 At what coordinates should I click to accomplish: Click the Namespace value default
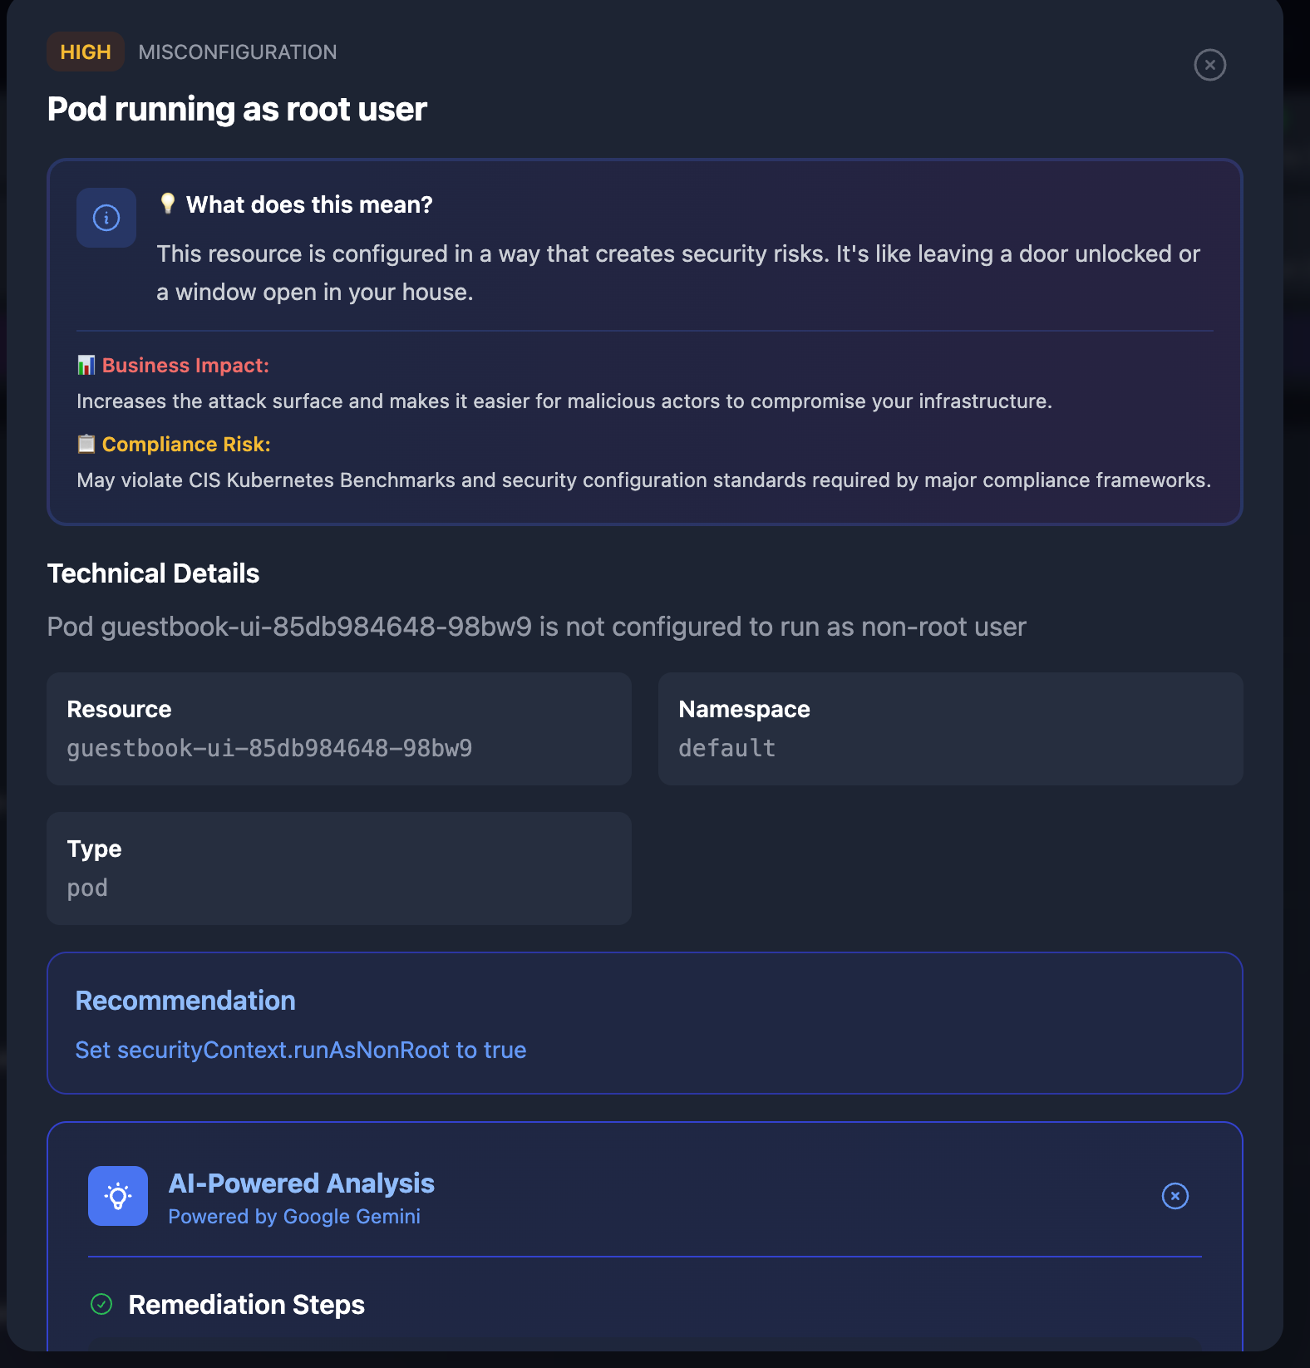(x=726, y=748)
